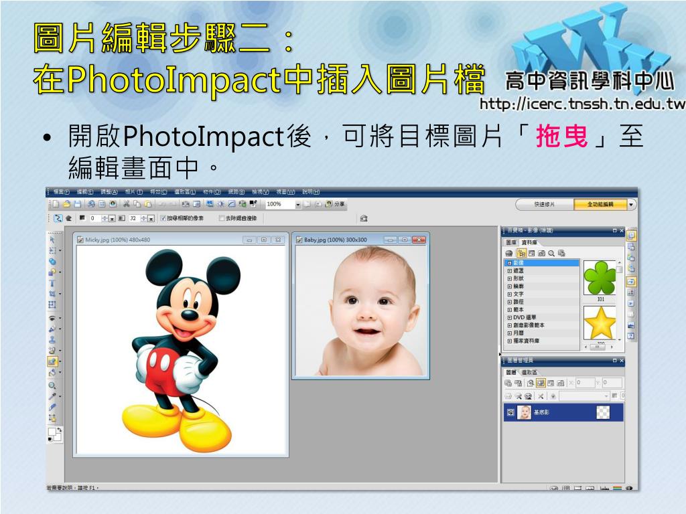Select the green flower thumbnail I01
The width and height of the screenshot is (686, 514).
click(x=600, y=278)
